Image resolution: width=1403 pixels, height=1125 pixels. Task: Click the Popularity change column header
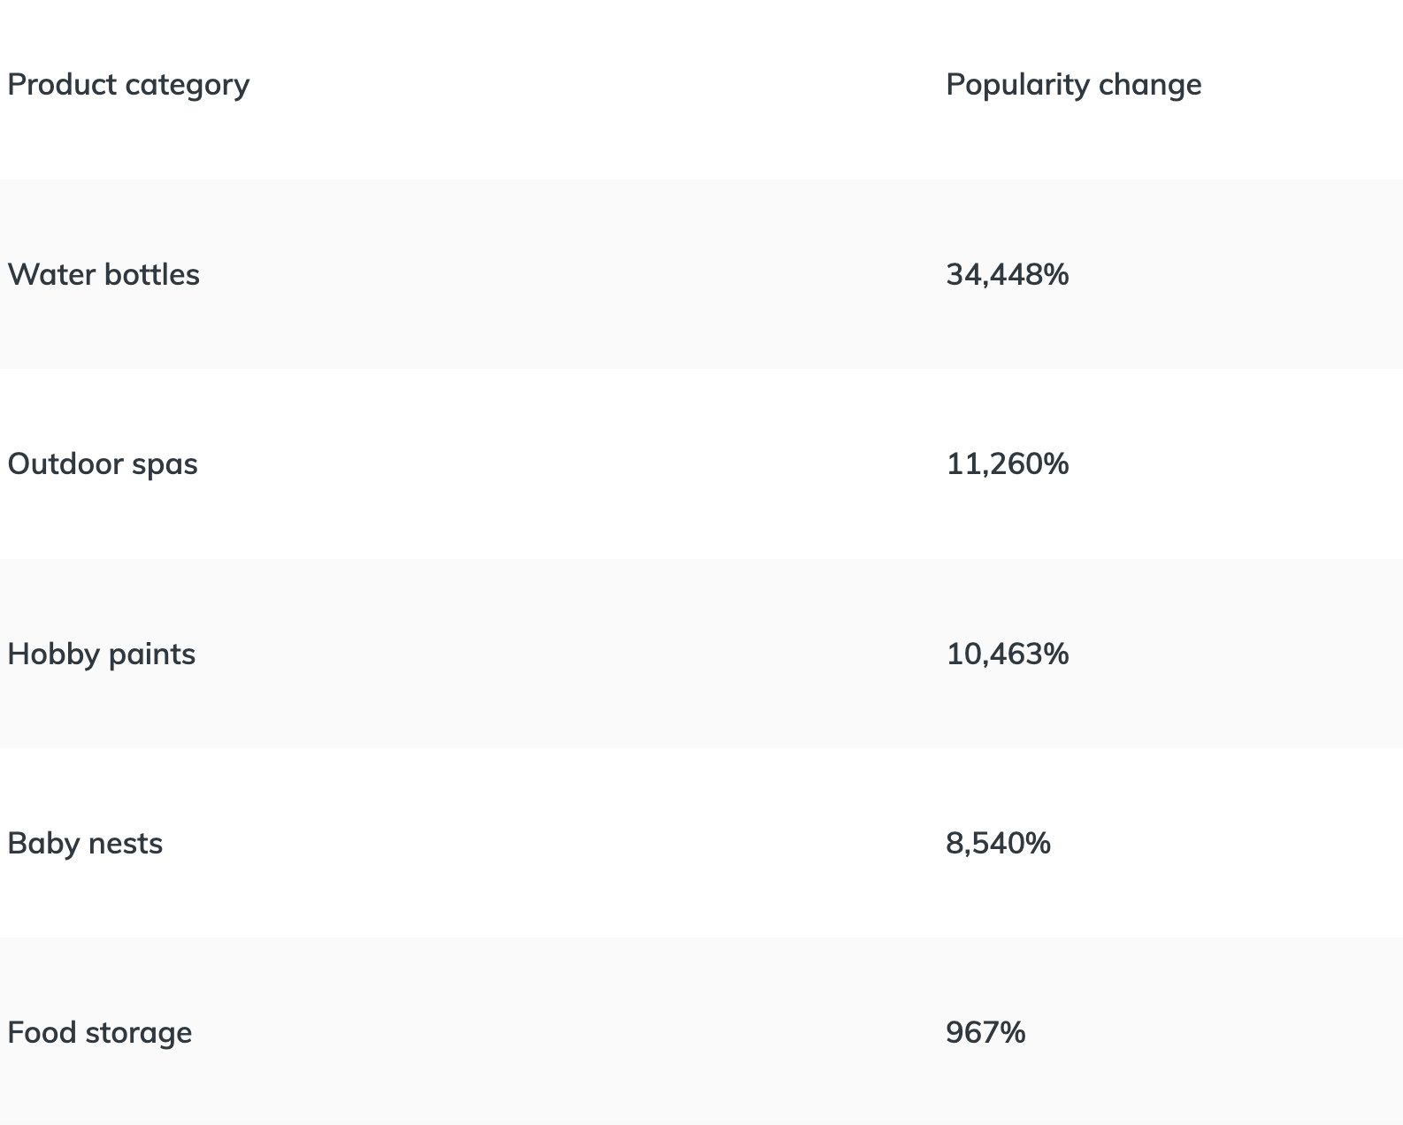click(1074, 85)
